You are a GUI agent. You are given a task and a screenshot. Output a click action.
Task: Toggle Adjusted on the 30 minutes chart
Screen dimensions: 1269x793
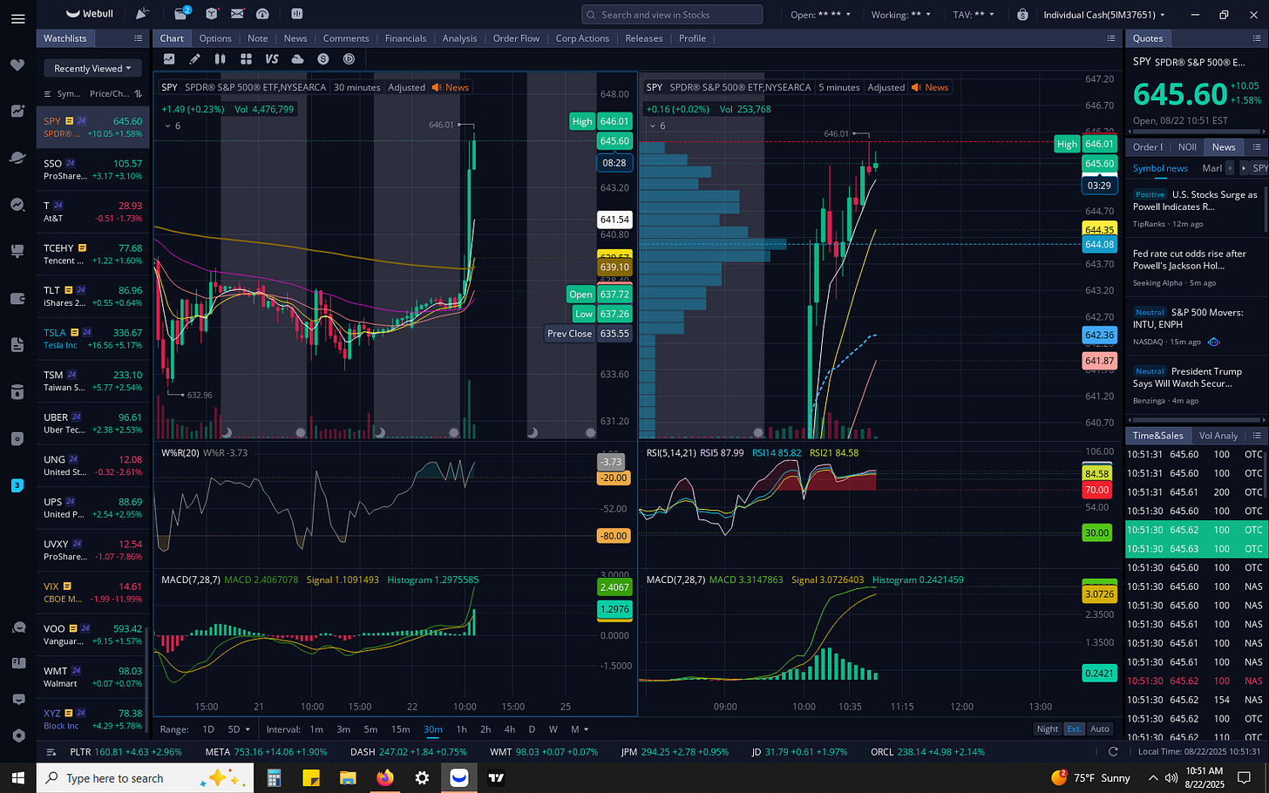(406, 87)
